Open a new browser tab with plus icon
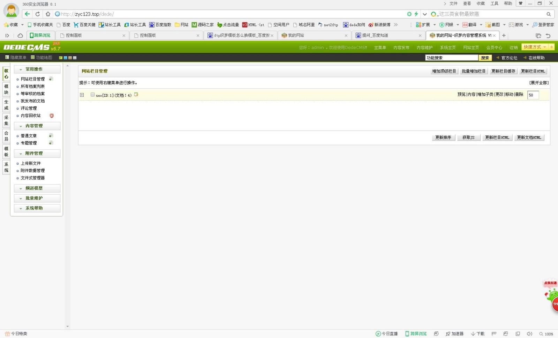This screenshot has height=338, width=558. [x=504, y=36]
